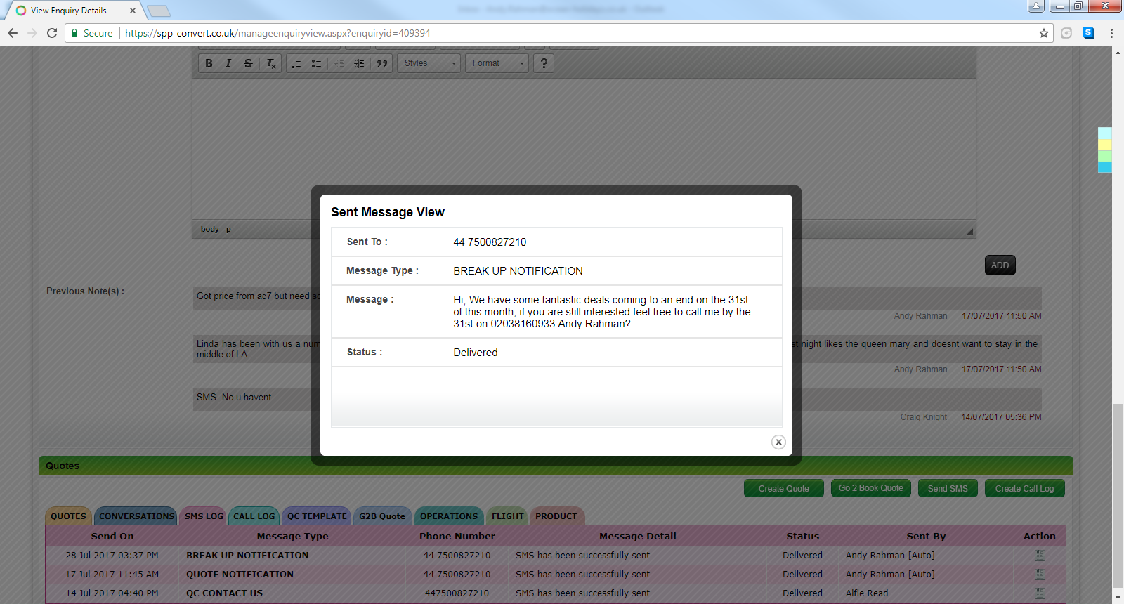Switch to the PRODUCT tab
This screenshot has width=1124, height=604.
click(556, 516)
